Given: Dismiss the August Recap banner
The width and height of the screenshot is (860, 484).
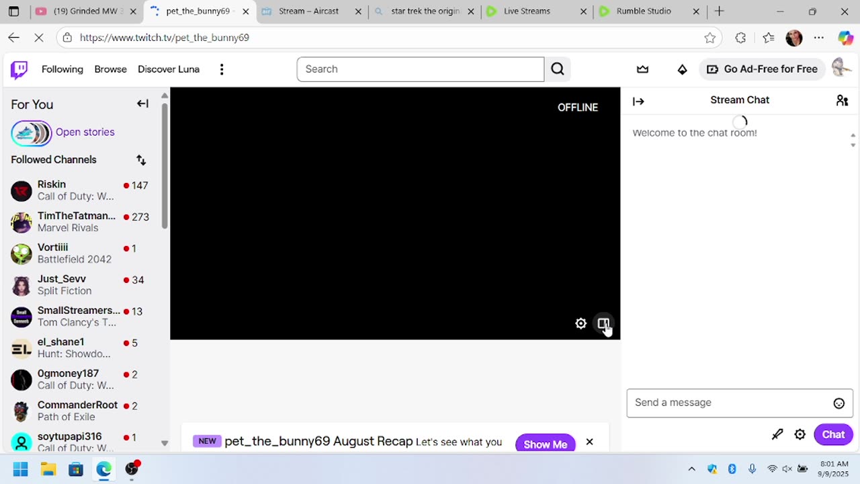Looking at the screenshot, I should 589,442.
